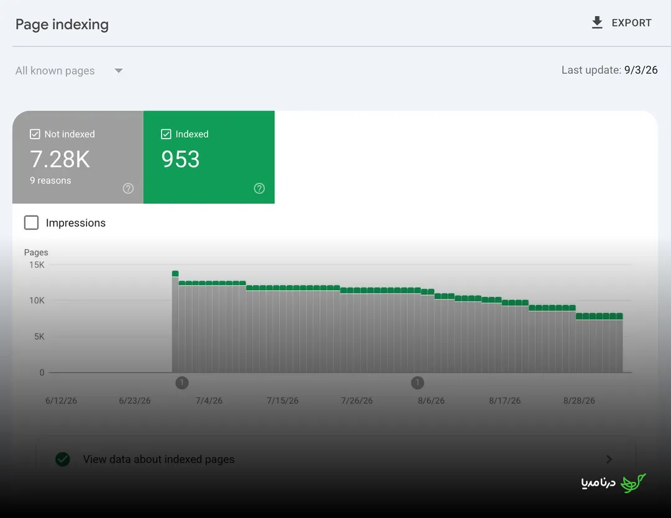Viewport: 671px width, 518px height.
Task: Click the Page indexing heading
Action: click(62, 24)
